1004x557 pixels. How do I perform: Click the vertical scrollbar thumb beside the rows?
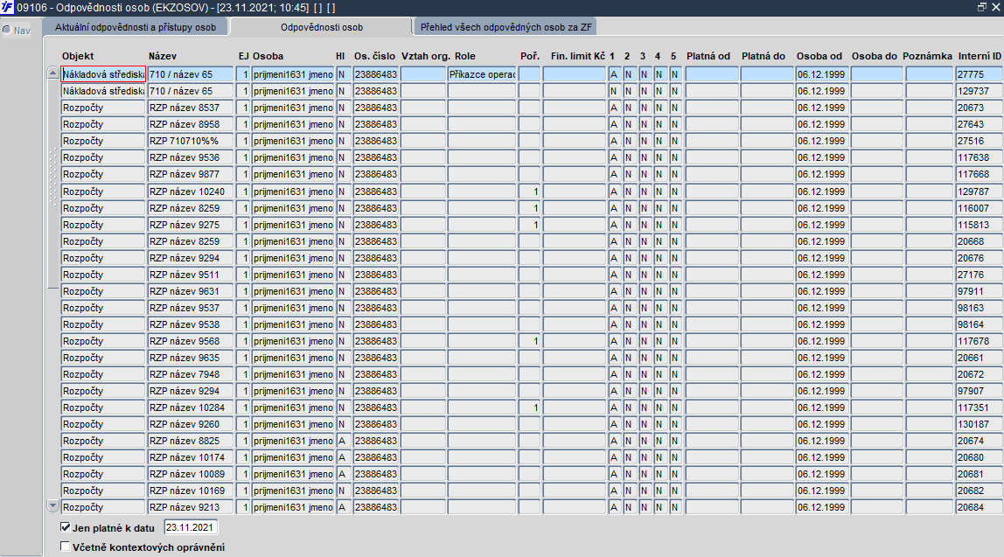(53, 184)
